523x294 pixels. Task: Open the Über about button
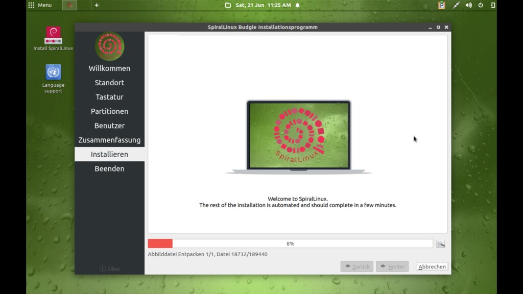click(x=110, y=268)
